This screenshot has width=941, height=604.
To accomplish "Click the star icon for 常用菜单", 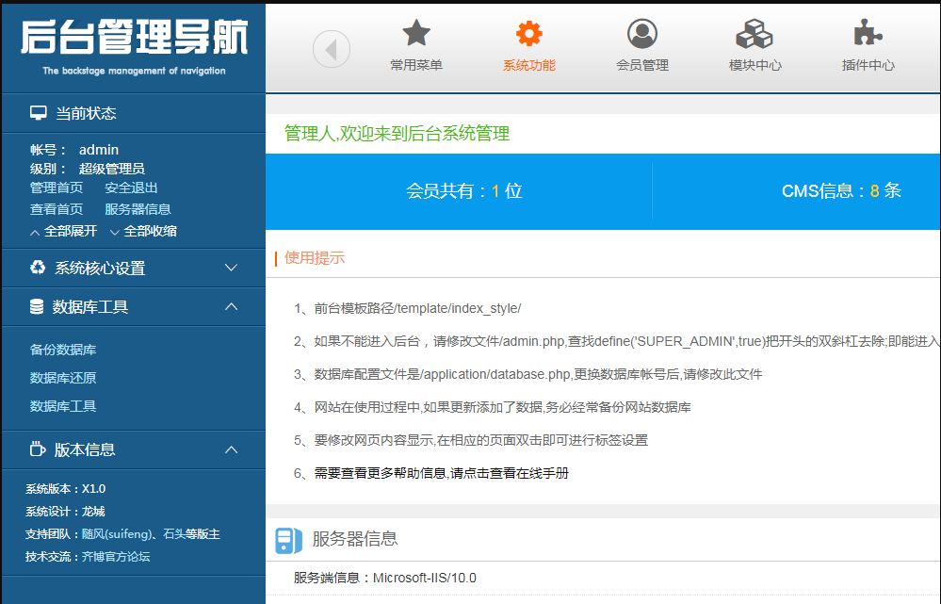I will [416, 33].
